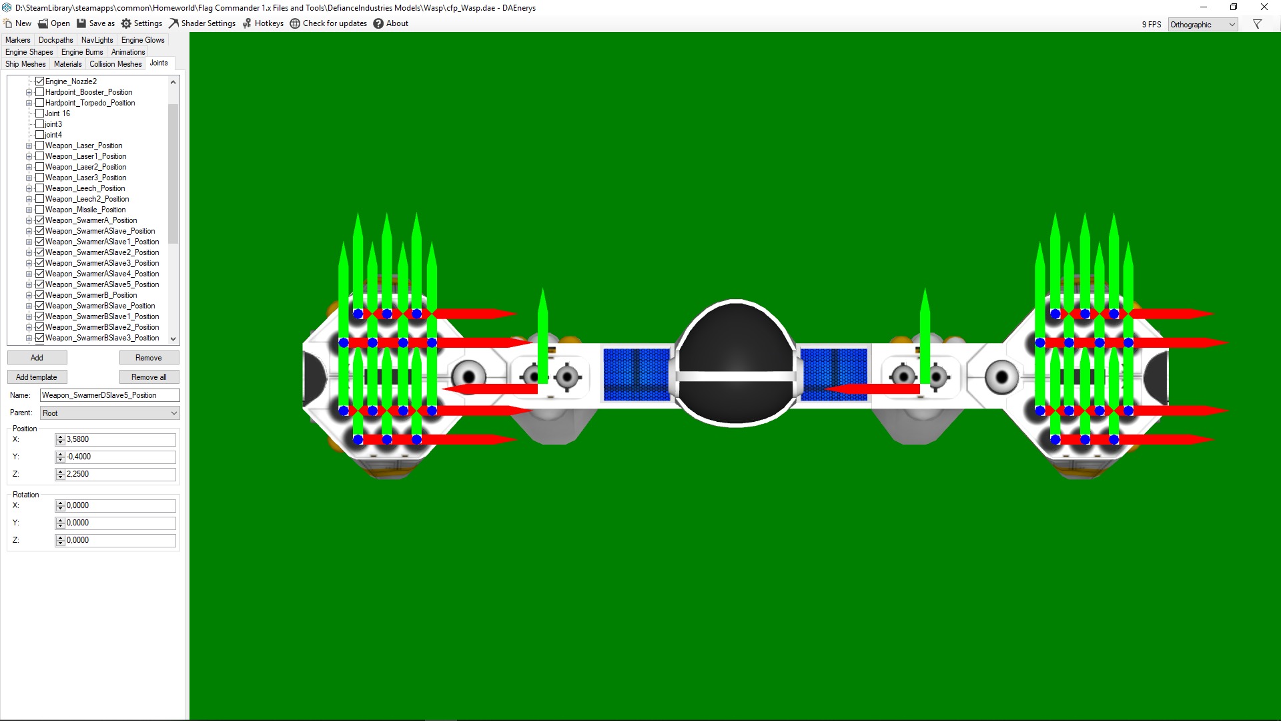Switch to the Collision Meshes tab
1281x721 pixels.
[x=115, y=64]
